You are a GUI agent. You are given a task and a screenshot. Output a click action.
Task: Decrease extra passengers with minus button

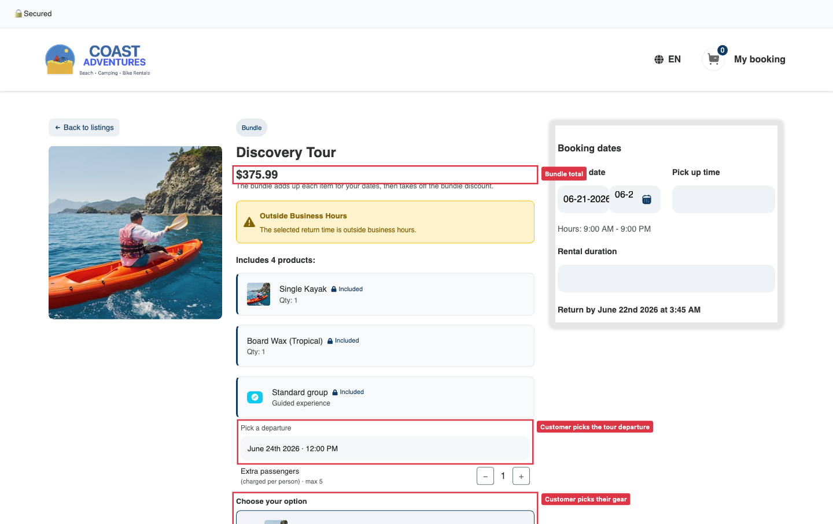[x=485, y=476]
